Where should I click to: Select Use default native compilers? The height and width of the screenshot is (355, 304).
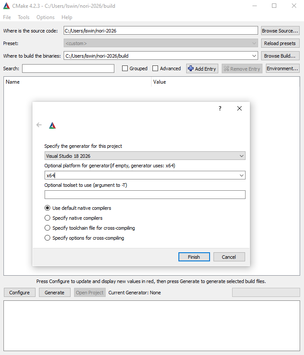pyautogui.click(x=48, y=208)
